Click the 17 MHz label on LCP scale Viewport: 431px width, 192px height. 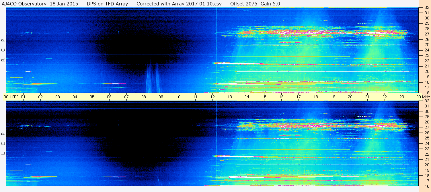426,181
